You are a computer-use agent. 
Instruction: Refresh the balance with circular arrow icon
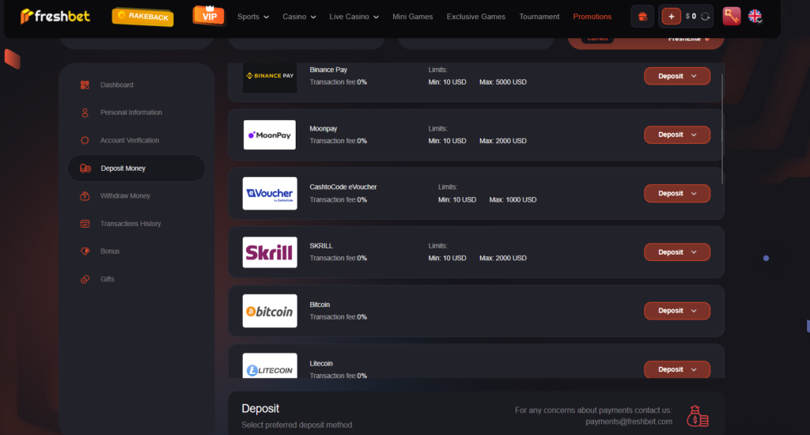tap(705, 17)
